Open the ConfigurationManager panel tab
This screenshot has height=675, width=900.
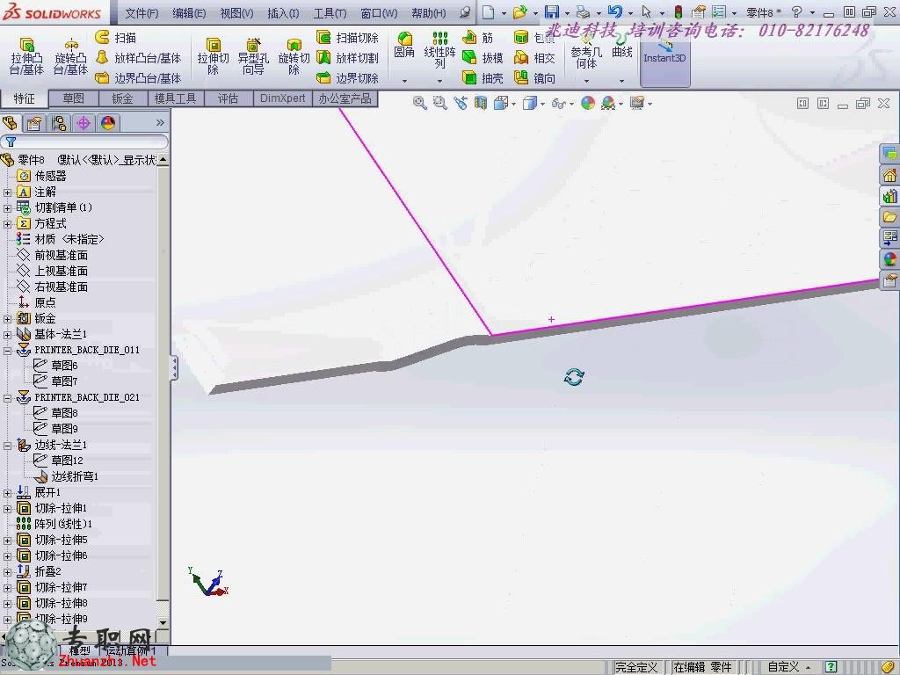[59, 123]
